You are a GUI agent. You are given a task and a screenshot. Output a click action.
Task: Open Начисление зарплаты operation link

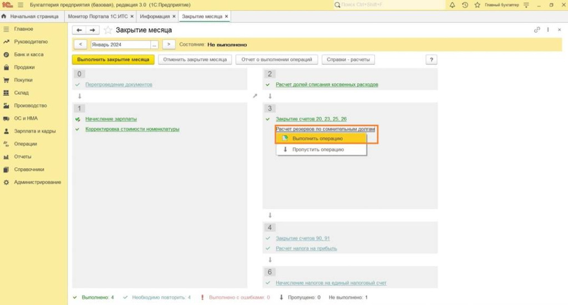pyautogui.click(x=111, y=119)
